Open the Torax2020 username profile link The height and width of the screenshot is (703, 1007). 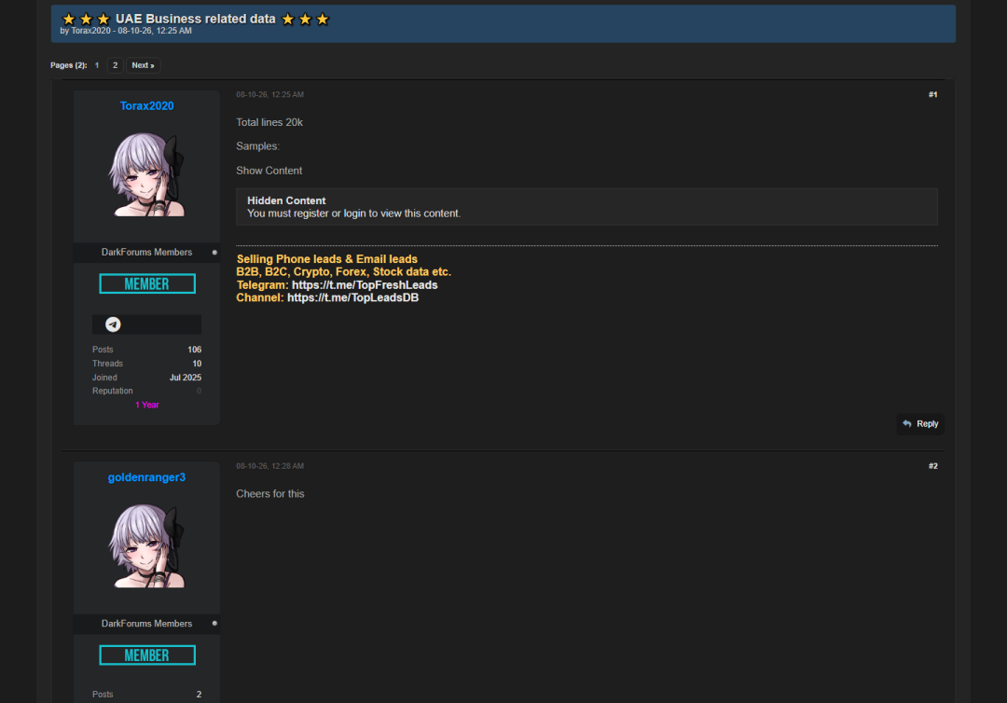tap(147, 106)
